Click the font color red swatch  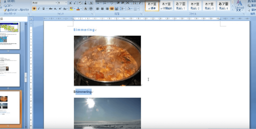pyautogui.click(x=78, y=9)
